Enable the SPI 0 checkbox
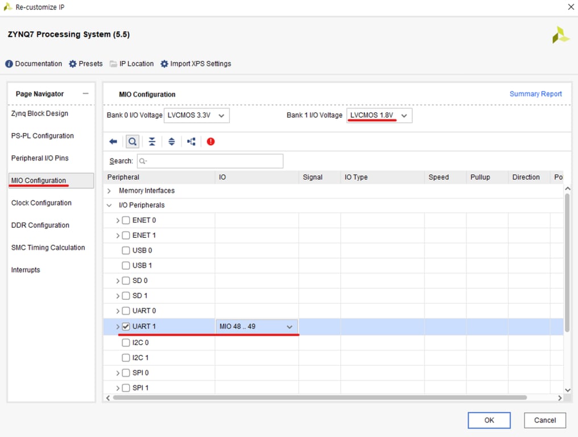 coord(126,373)
